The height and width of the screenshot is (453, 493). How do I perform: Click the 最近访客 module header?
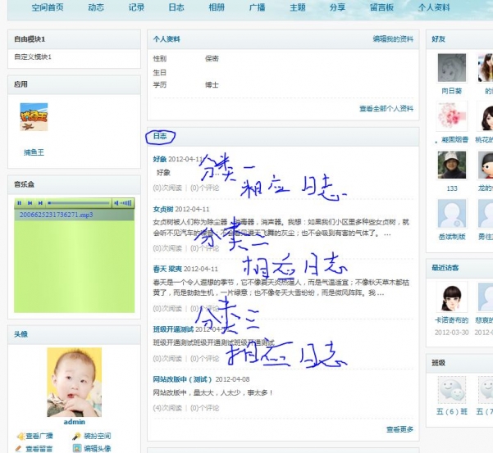pos(445,268)
